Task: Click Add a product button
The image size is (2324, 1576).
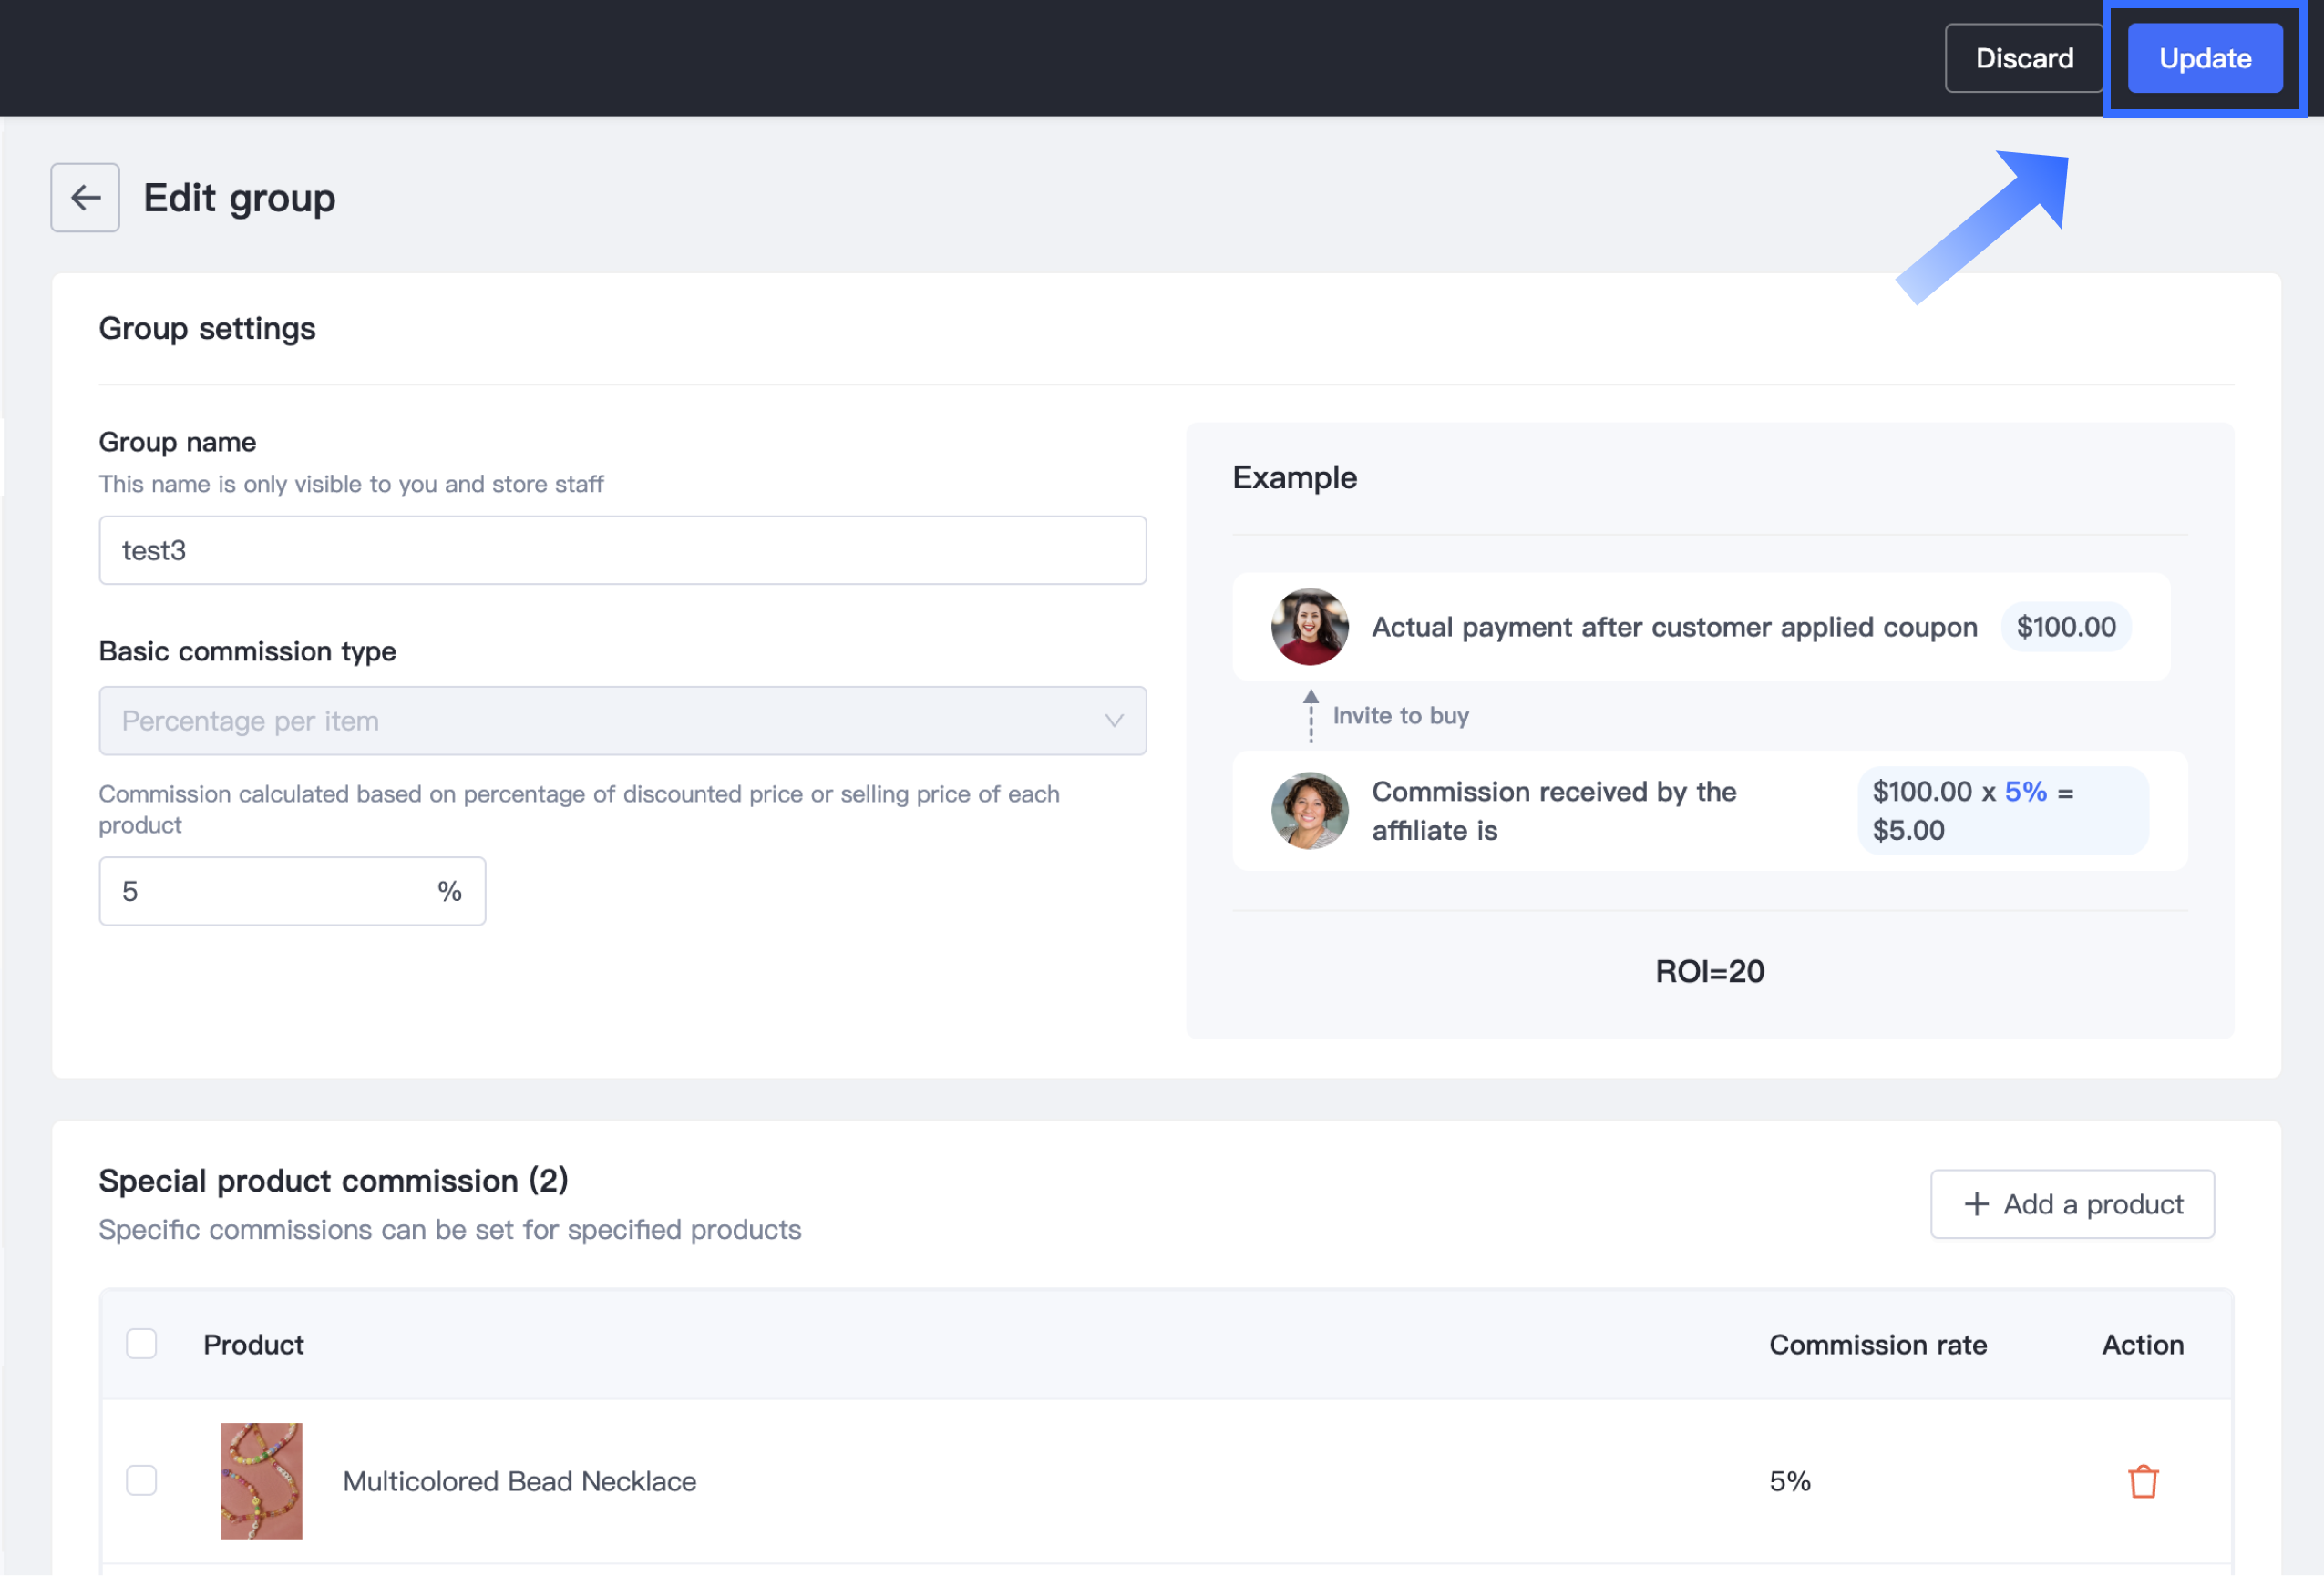Action: (2071, 1204)
